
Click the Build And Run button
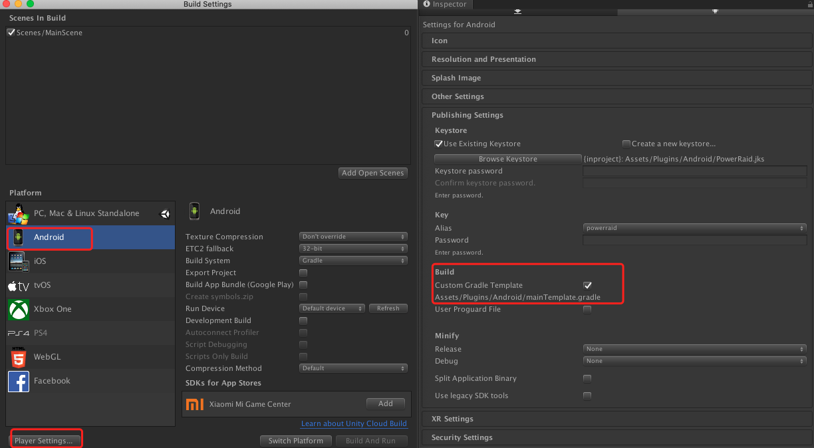click(x=370, y=441)
